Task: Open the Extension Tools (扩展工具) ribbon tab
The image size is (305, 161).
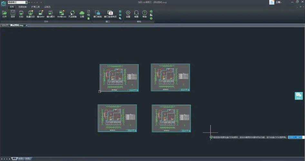Action: pos(35,6)
